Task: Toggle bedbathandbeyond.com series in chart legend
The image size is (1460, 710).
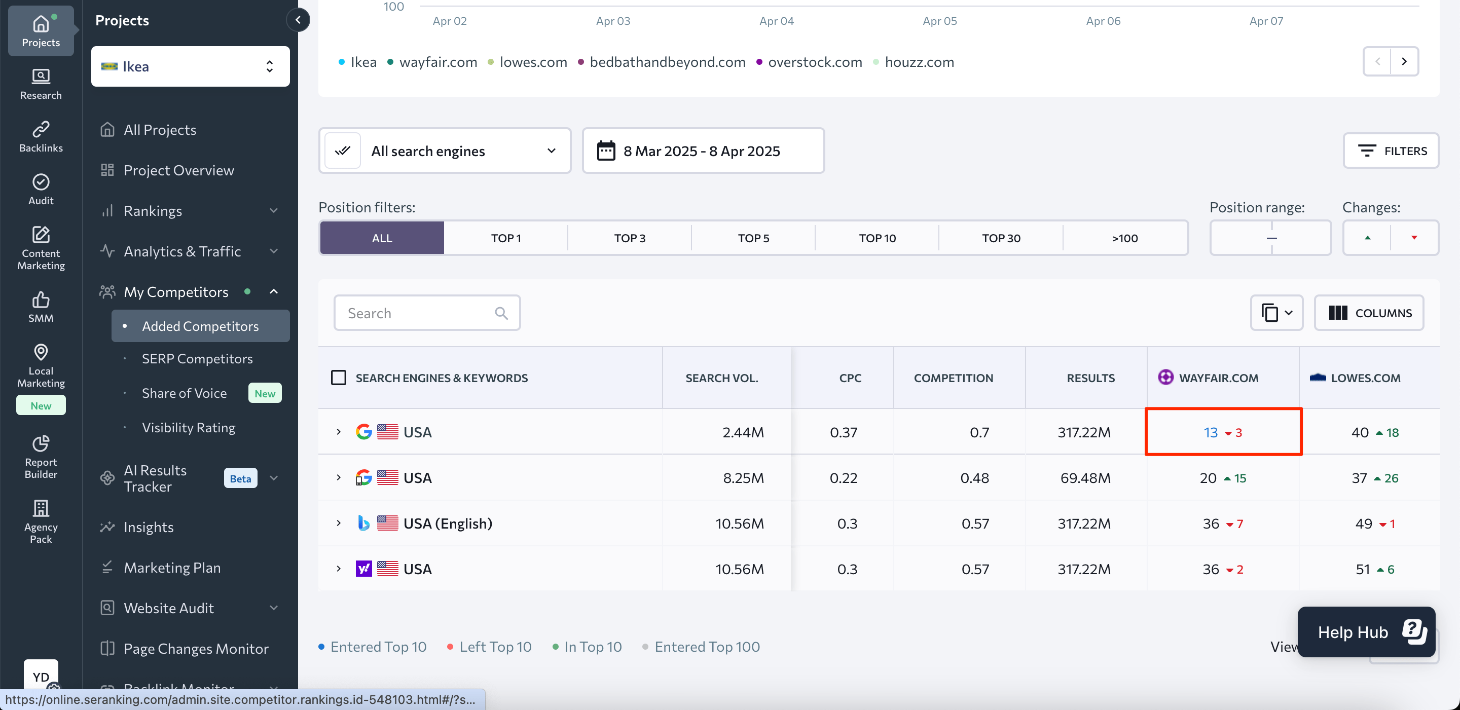Action: pos(662,62)
